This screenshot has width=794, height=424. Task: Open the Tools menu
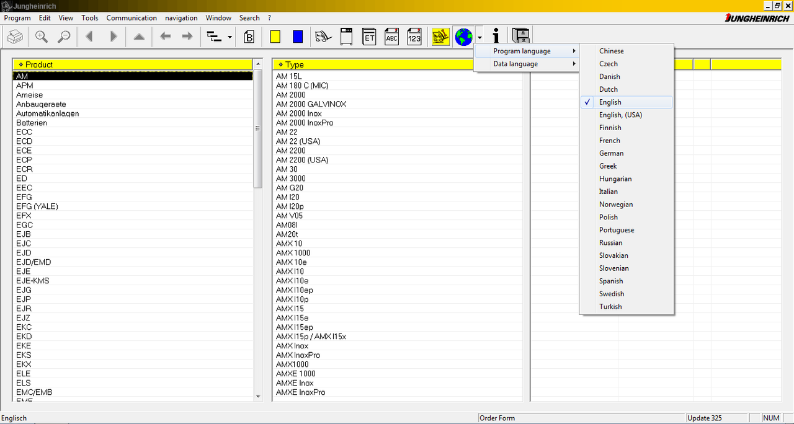pyautogui.click(x=90, y=18)
